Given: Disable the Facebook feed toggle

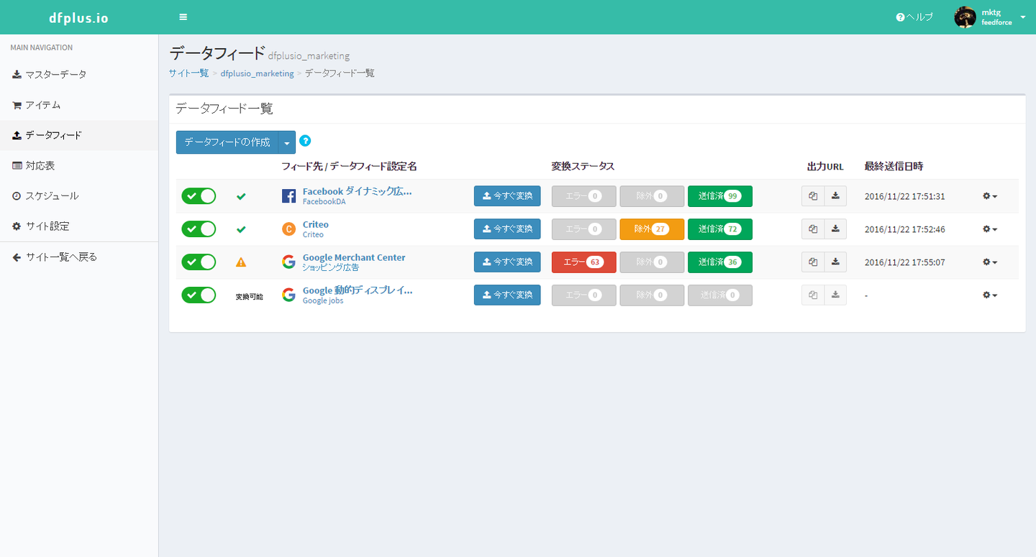Looking at the screenshot, I should coord(199,196).
